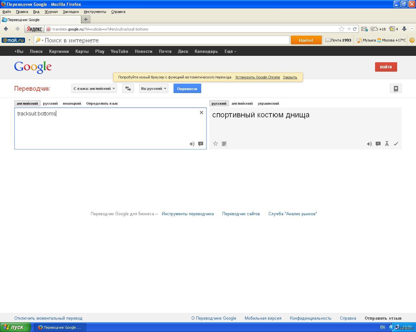The image size is (416, 332).
Task: Open the weather +18 toolbar icon
Action: 378,29
